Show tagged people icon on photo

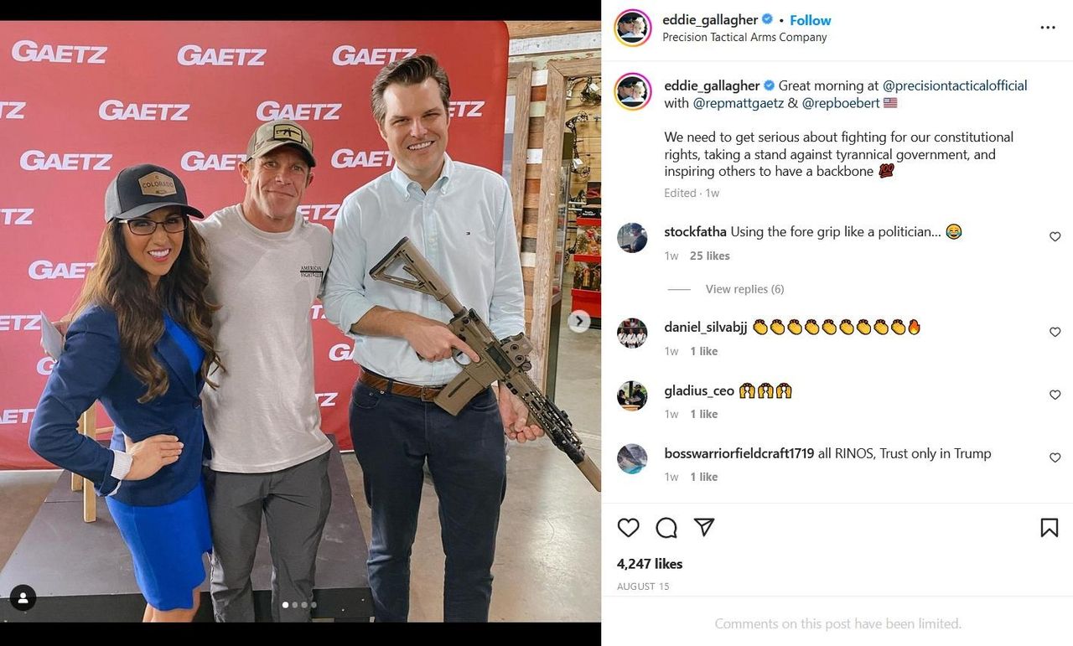pyautogui.click(x=23, y=597)
